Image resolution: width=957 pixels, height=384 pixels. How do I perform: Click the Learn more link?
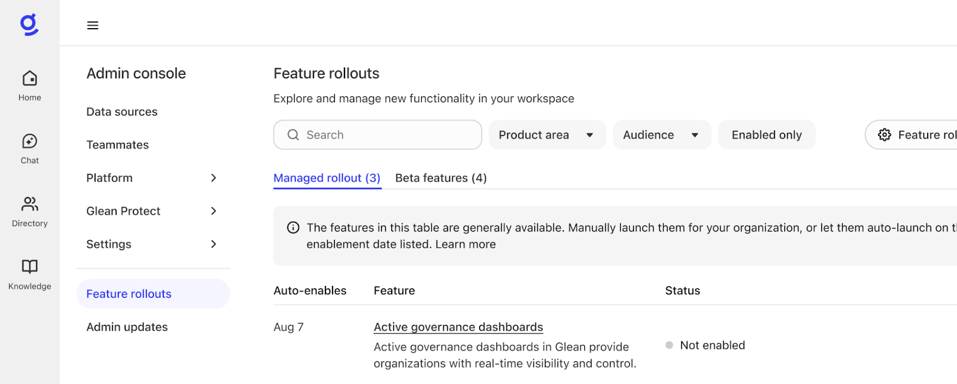coord(465,244)
